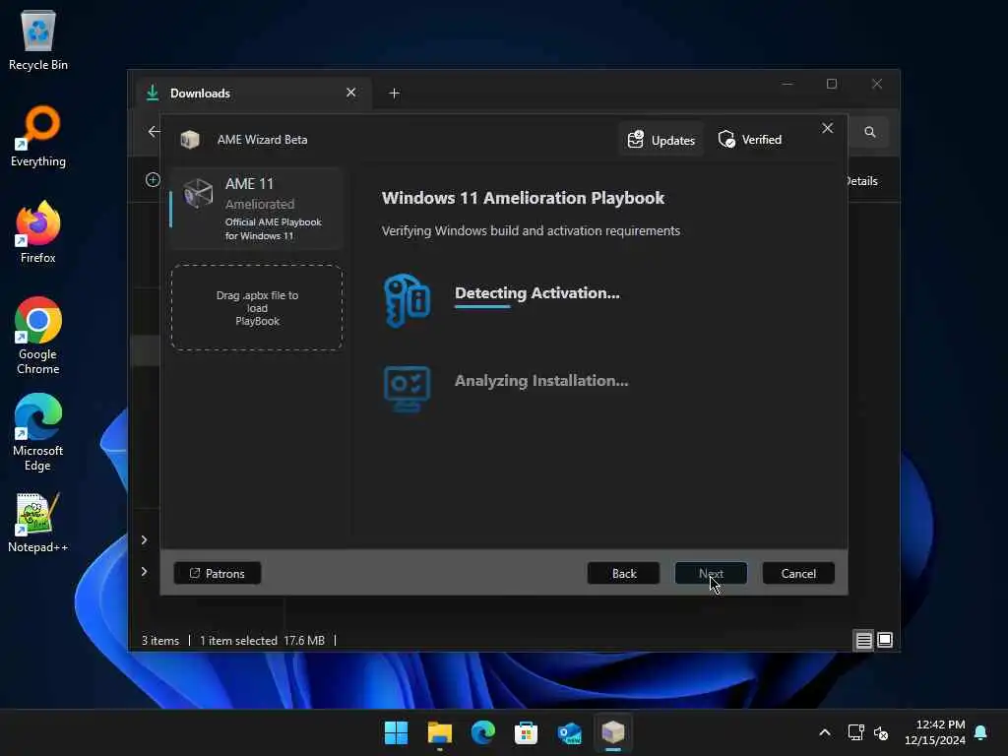Expand the lower navigation pane chevron
Image resolution: width=1008 pixels, height=756 pixels.
coord(144,572)
